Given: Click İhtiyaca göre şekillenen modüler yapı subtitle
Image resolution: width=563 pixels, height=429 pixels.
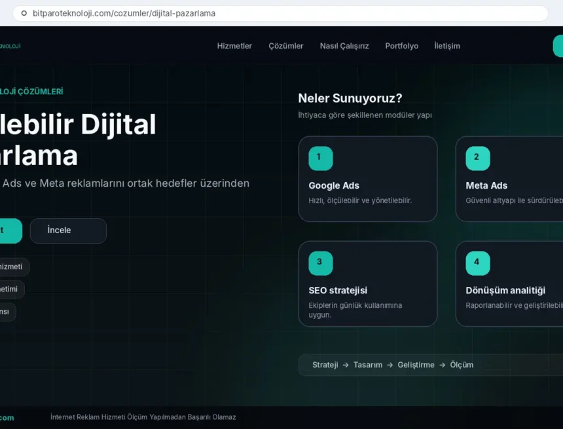Looking at the screenshot, I should point(365,115).
